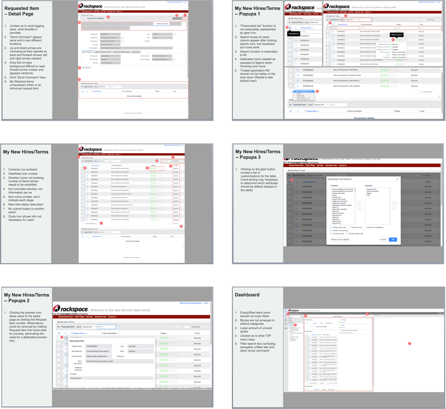Screen dimensions: 446x409
Task: Click 'New Hire Request for Adam Lowther' field in popup
Action: click(x=119, y=361)
